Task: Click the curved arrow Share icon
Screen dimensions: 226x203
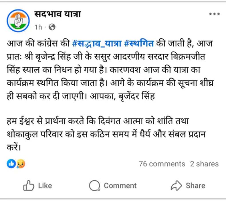Action: 176,186
